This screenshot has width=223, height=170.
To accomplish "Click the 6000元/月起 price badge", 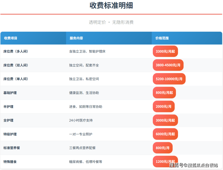I will [165, 134].
